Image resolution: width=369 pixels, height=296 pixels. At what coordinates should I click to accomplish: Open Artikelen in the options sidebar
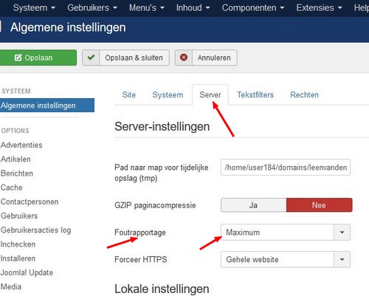click(15, 159)
